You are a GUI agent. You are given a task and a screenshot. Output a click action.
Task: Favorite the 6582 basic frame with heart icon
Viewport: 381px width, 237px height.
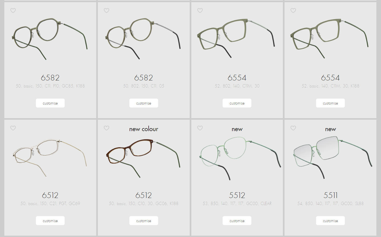pyautogui.click(x=13, y=11)
